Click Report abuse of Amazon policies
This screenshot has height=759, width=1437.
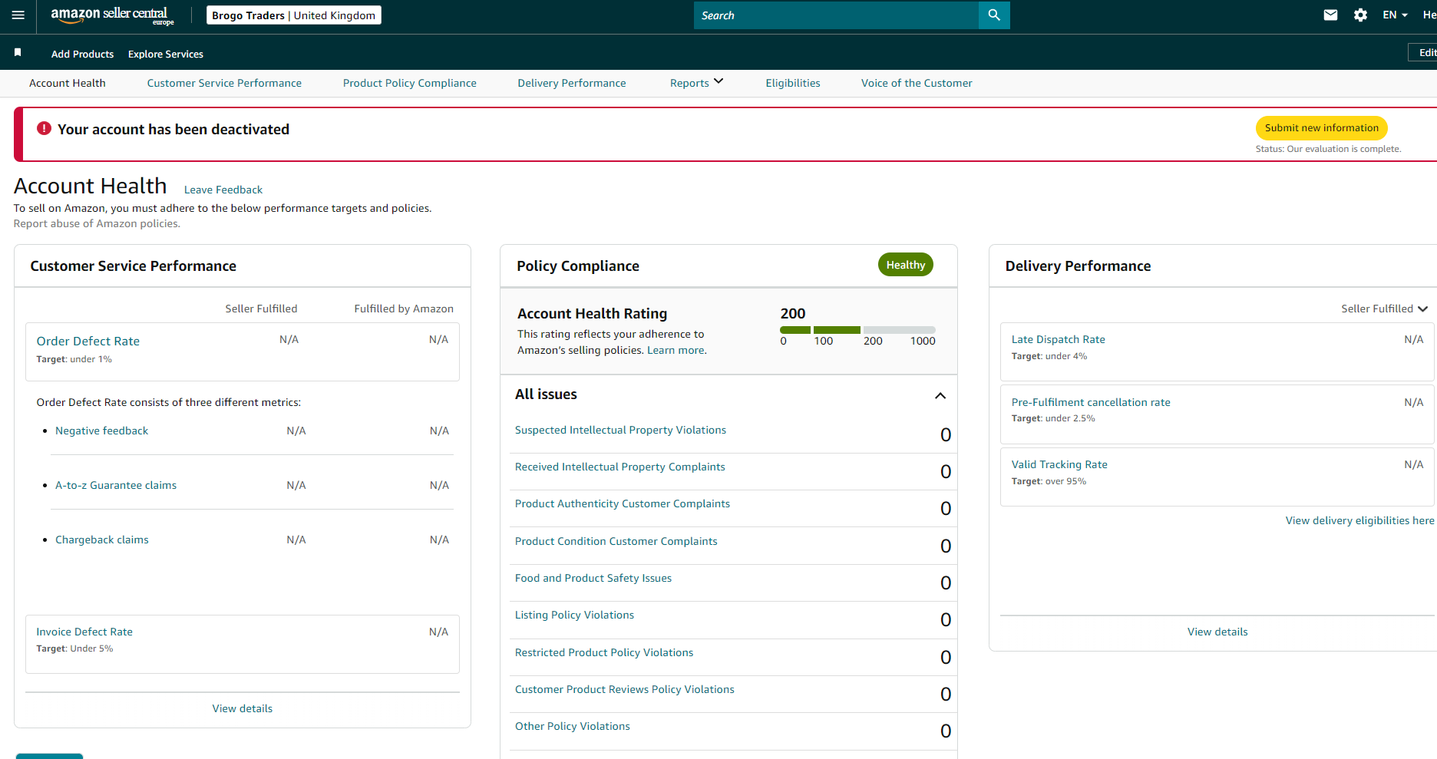pos(97,223)
